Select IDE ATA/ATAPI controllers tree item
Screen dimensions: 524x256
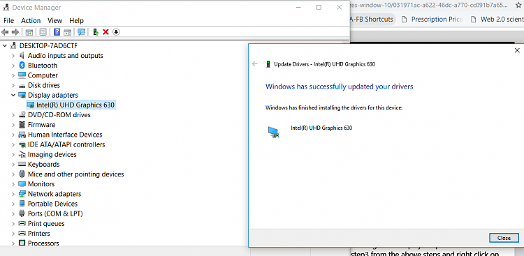tap(66, 144)
